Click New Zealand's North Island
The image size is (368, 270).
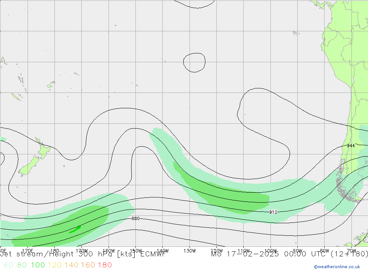[x=43, y=148]
